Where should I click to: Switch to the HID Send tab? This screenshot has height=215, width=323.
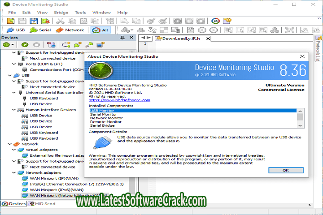pyautogui.click(x=44, y=204)
